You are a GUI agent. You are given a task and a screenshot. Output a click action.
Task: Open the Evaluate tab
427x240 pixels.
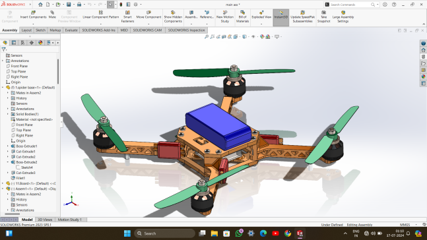pyautogui.click(x=71, y=30)
